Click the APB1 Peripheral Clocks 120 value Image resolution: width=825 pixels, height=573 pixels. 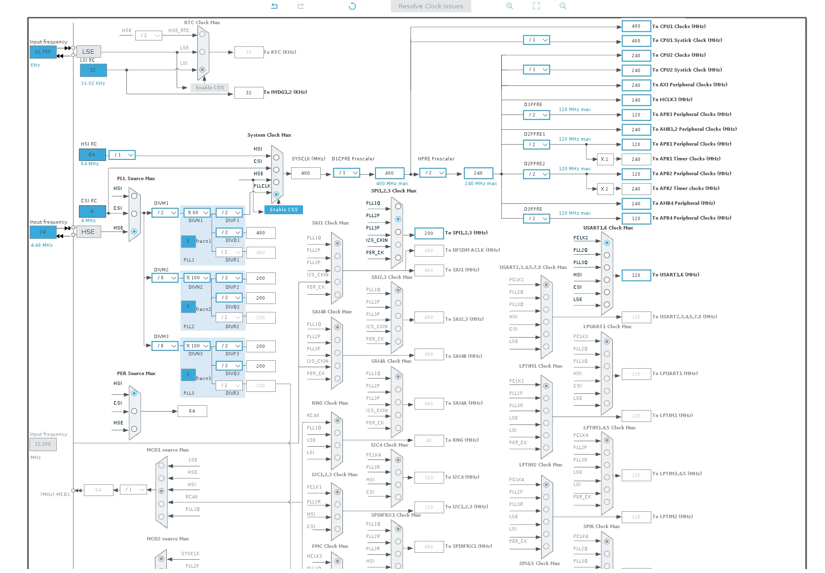pos(636,145)
